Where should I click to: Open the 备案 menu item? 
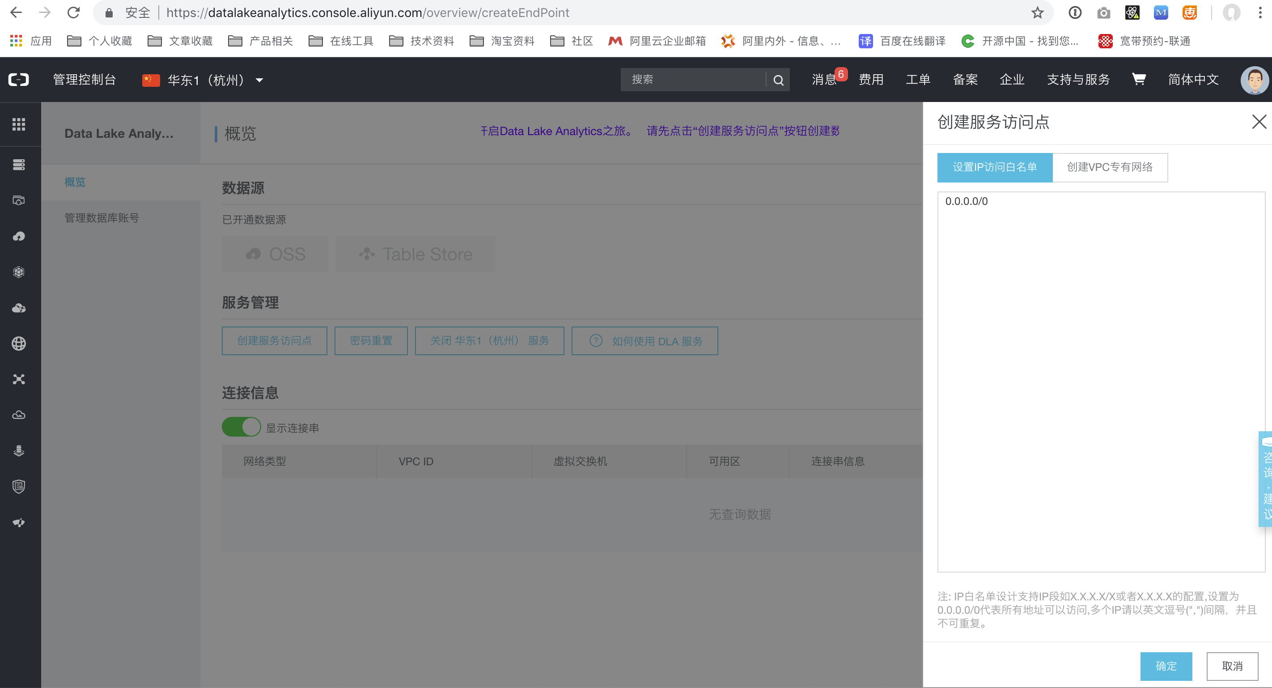[965, 80]
